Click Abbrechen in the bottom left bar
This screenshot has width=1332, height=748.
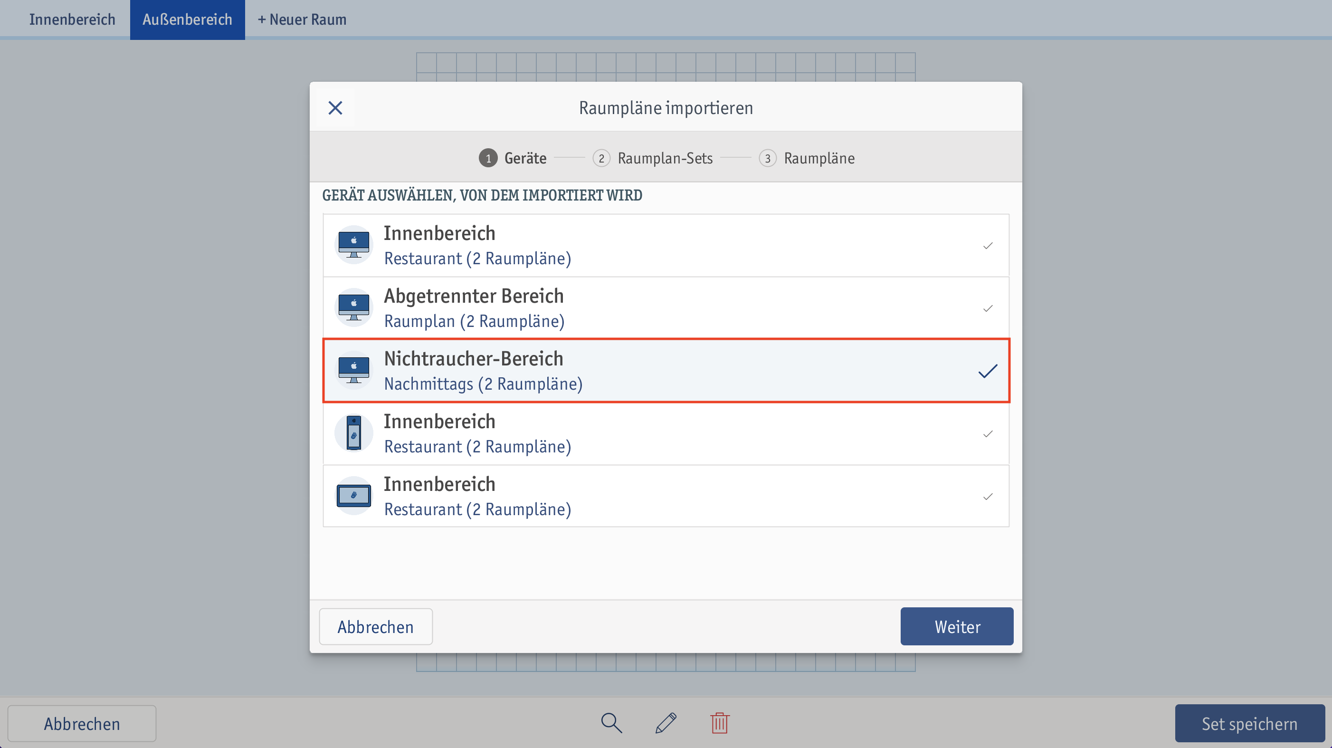point(82,723)
